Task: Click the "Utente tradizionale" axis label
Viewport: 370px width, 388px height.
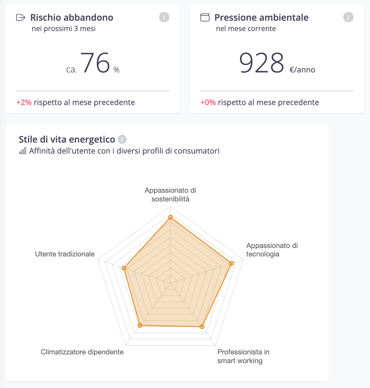Action: click(x=65, y=254)
